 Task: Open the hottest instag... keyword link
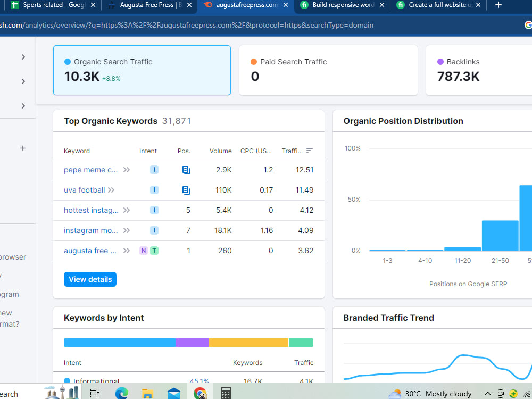click(x=91, y=210)
